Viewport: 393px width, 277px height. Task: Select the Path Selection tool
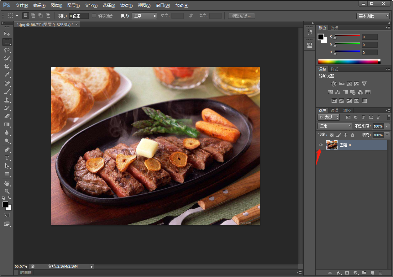7,166
